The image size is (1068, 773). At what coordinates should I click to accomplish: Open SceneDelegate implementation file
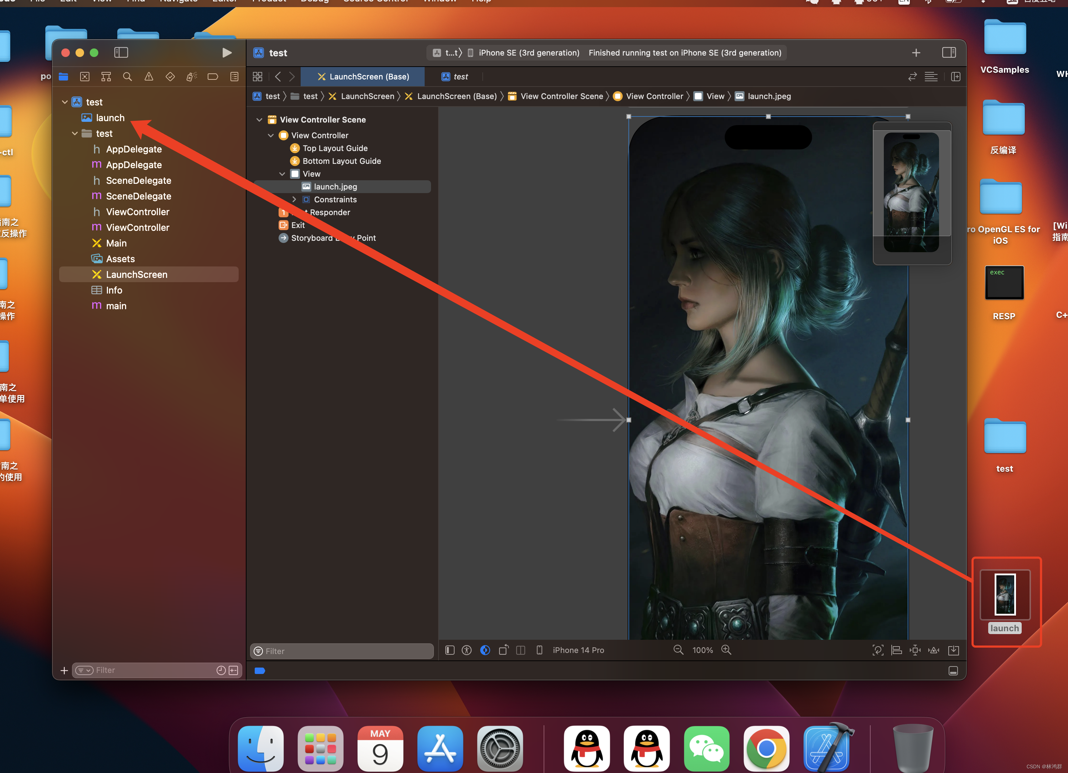click(139, 196)
